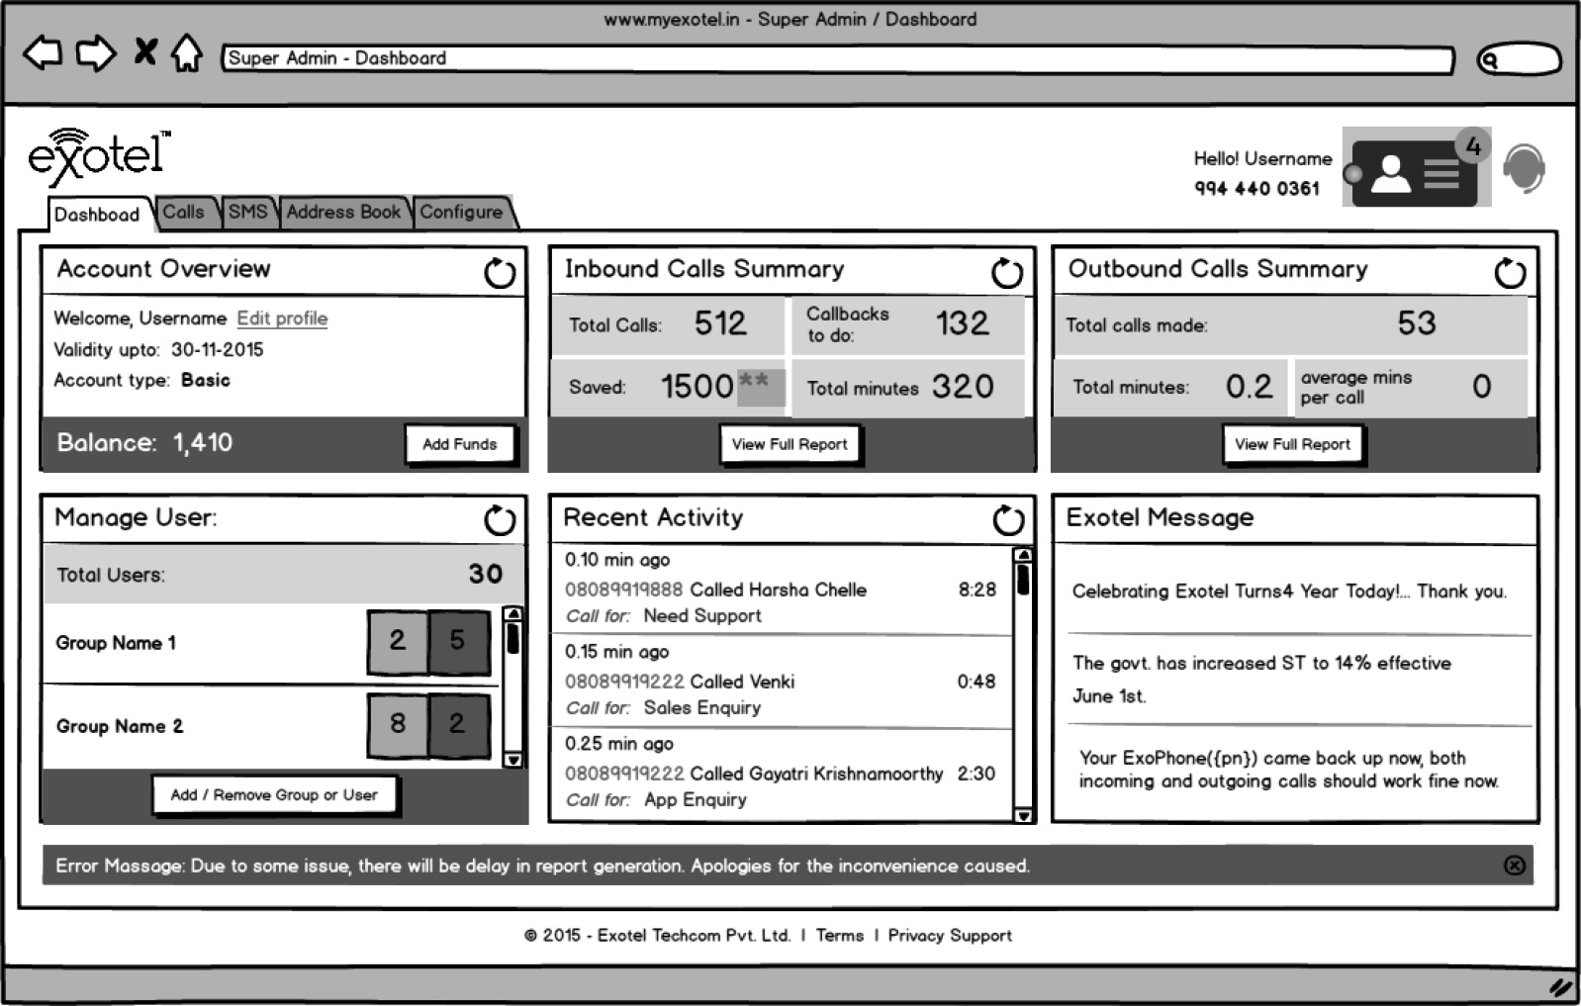1581x1006 pixels.
Task: Click the Manage User scrollbar thumb
Action: pyautogui.click(x=512, y=639)
